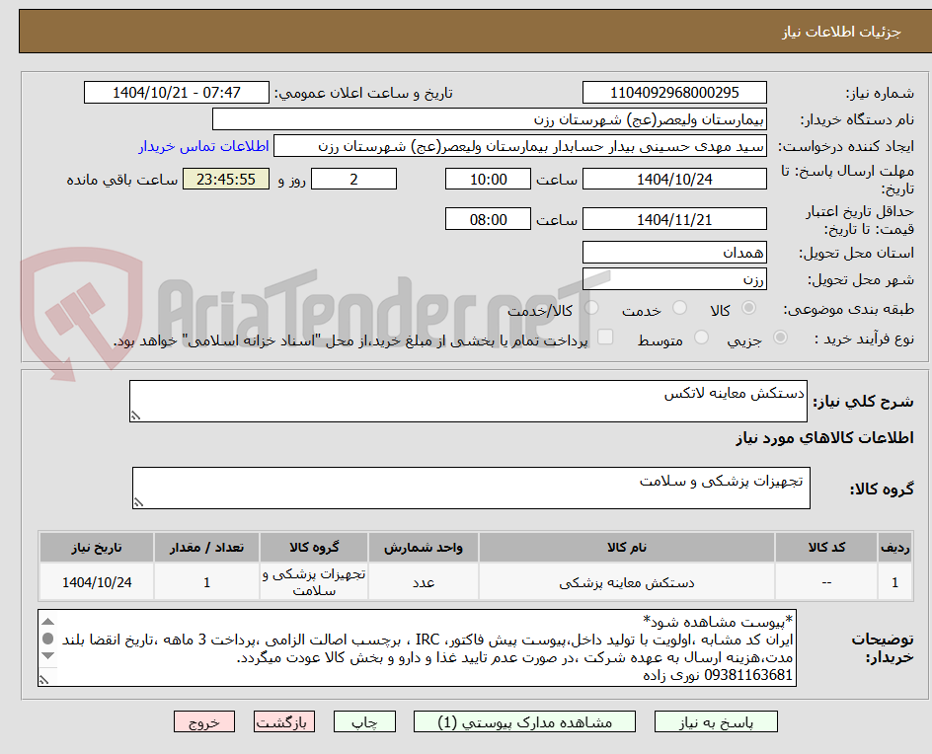Click the نام کالا column header
Viewport: 932px width, 754px height.
627,547
